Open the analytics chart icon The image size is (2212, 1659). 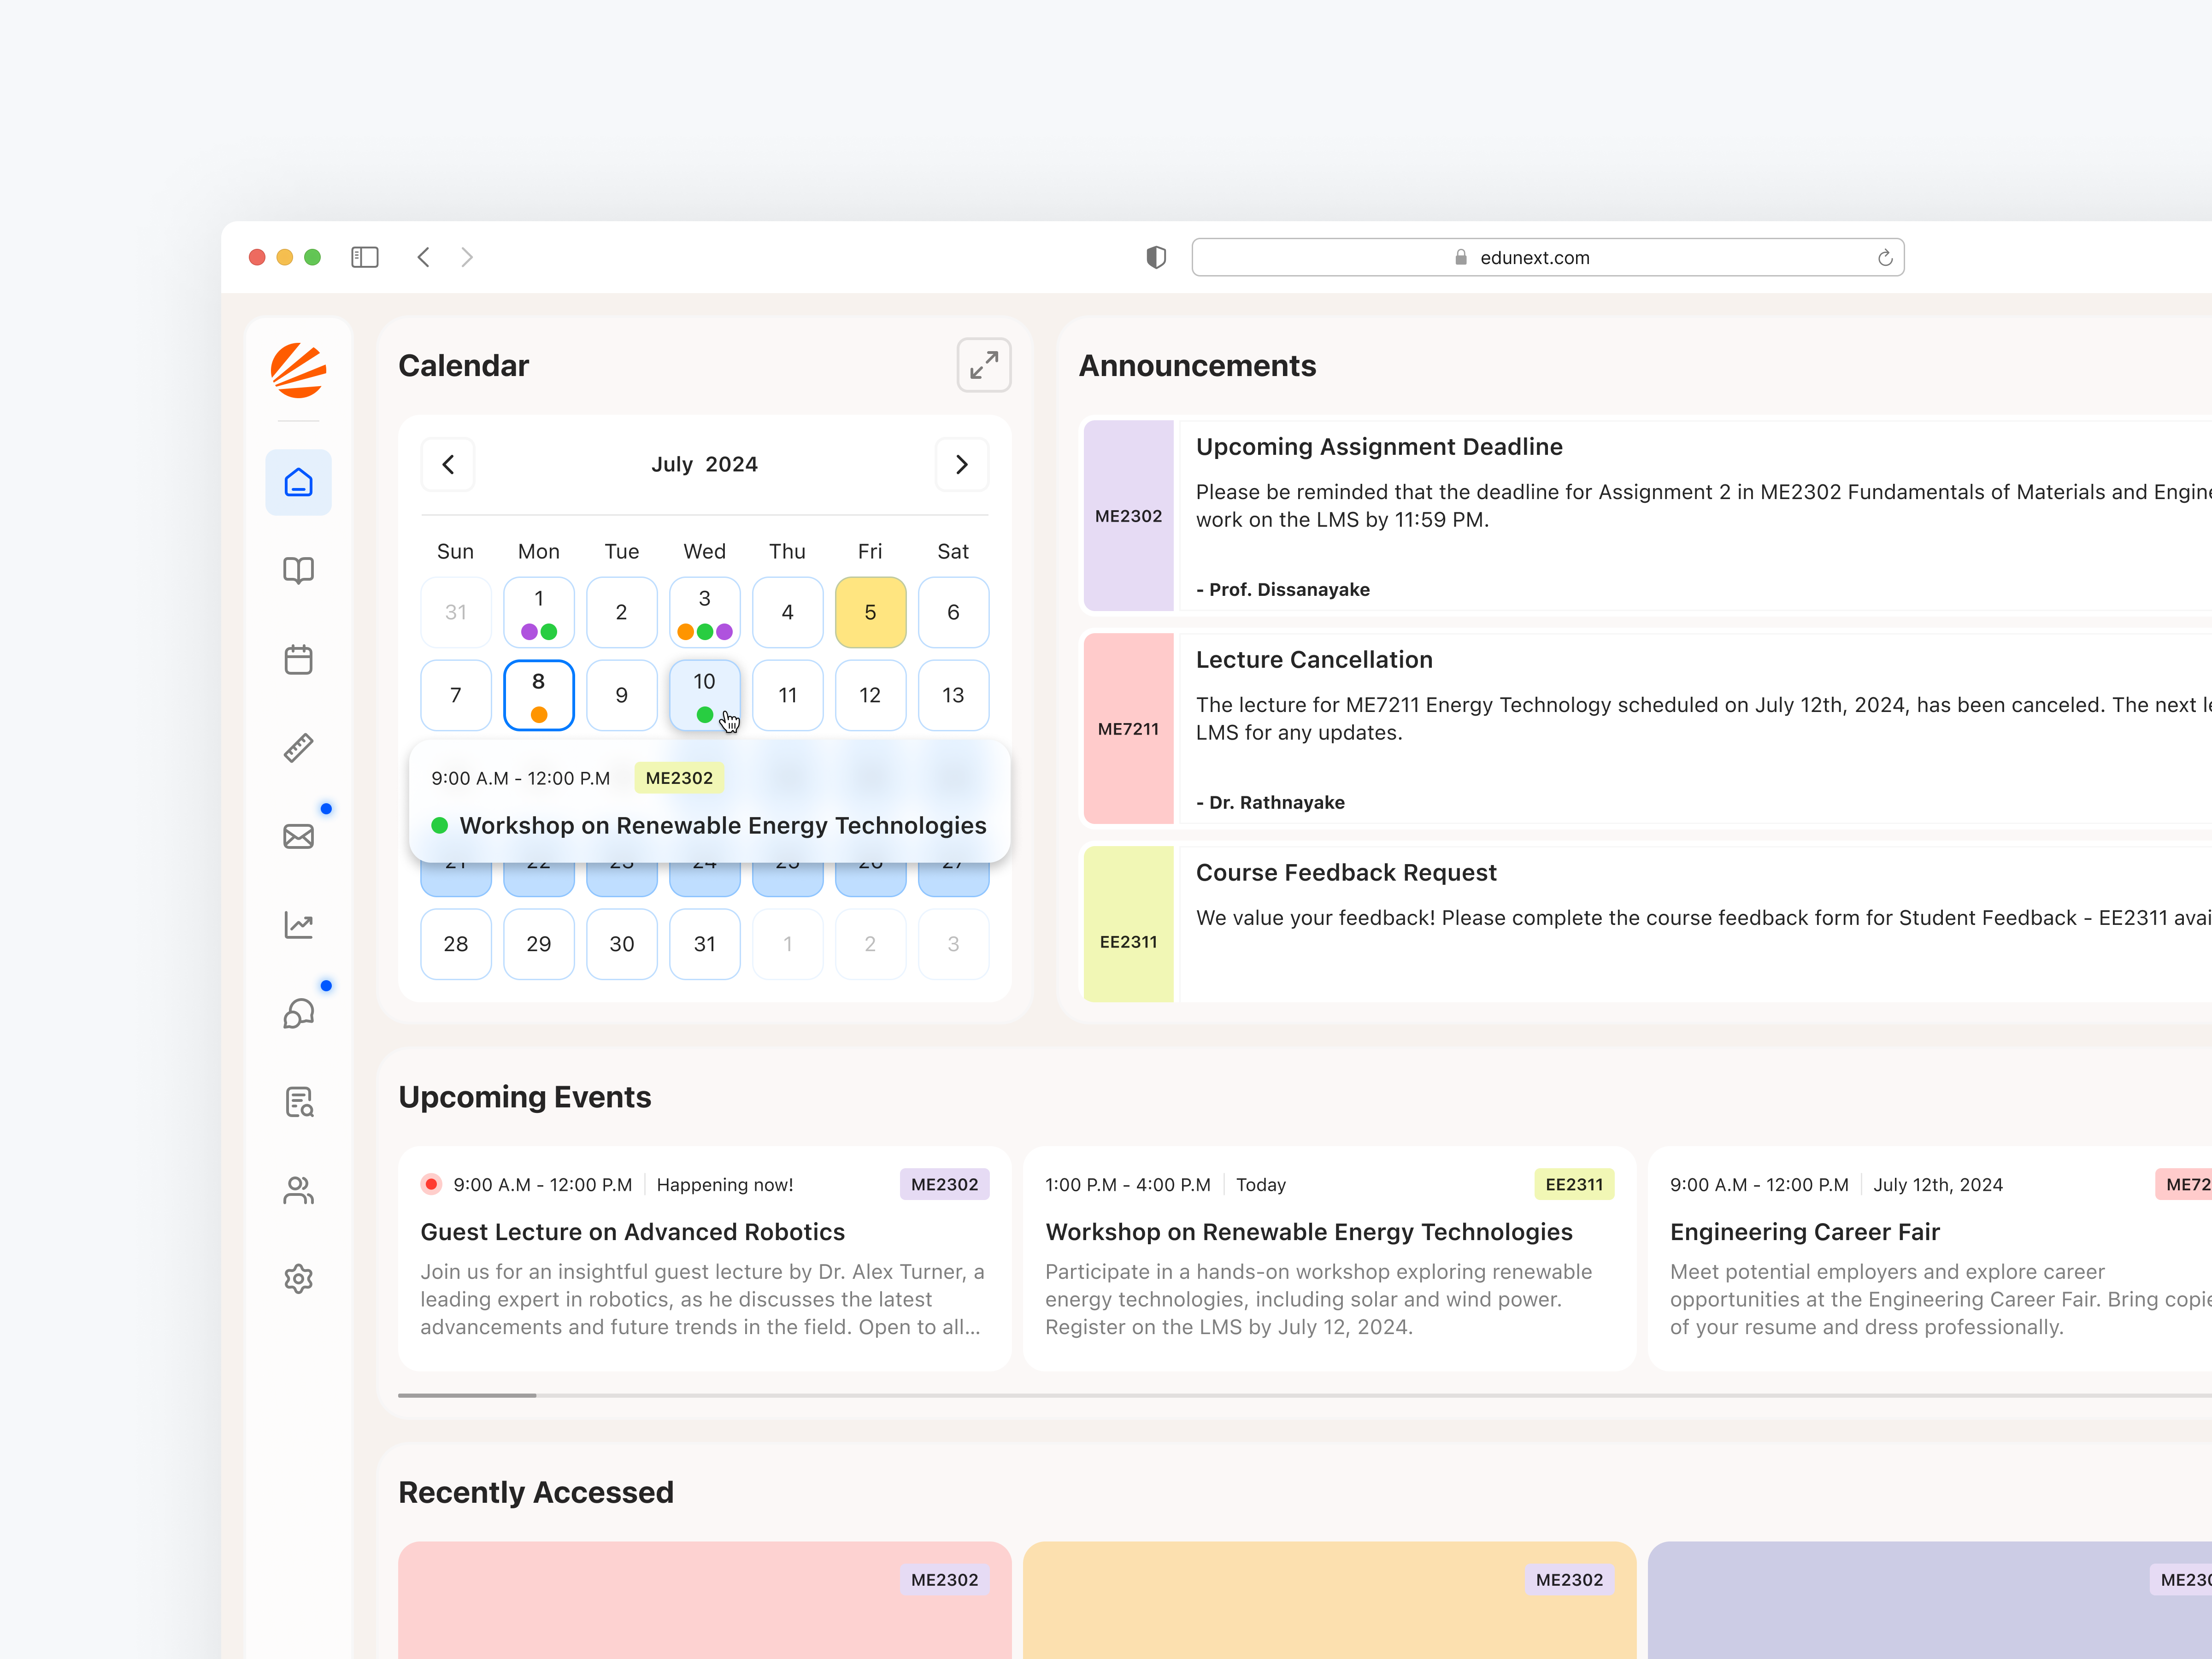(298, 925)
